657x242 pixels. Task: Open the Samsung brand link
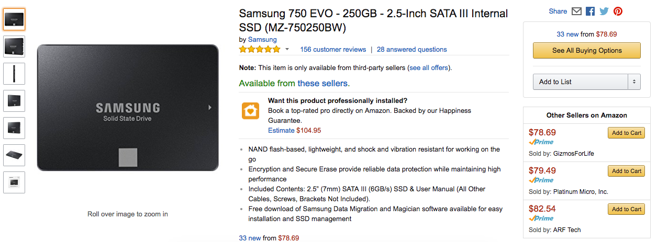point(262,40)
